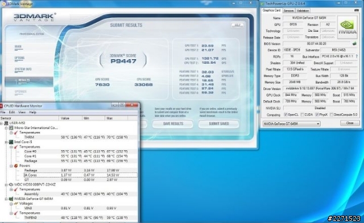
Task: Collapse NVIDIA GeForce GT 645M node in HWMonitor
Action: [x=6, y=199]
